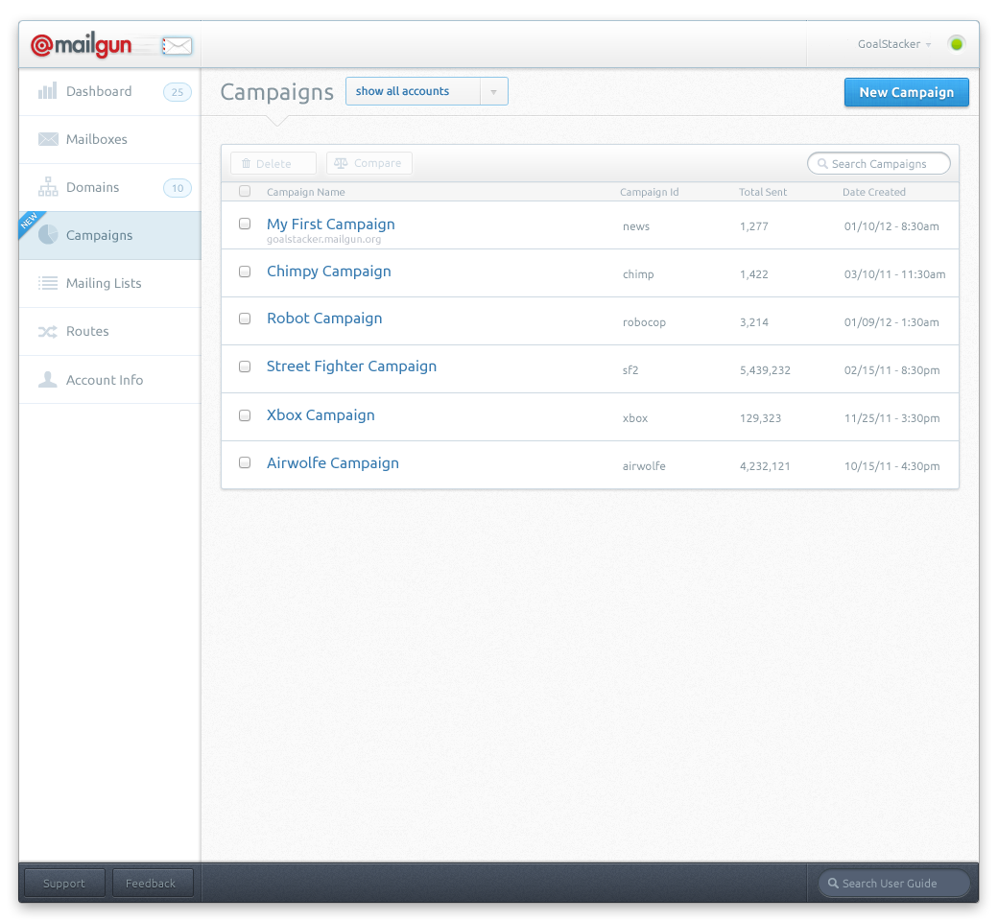Click the Campaigns pie chart icon
This screenshot has height=921, width=998.
[x=48, y=236]
